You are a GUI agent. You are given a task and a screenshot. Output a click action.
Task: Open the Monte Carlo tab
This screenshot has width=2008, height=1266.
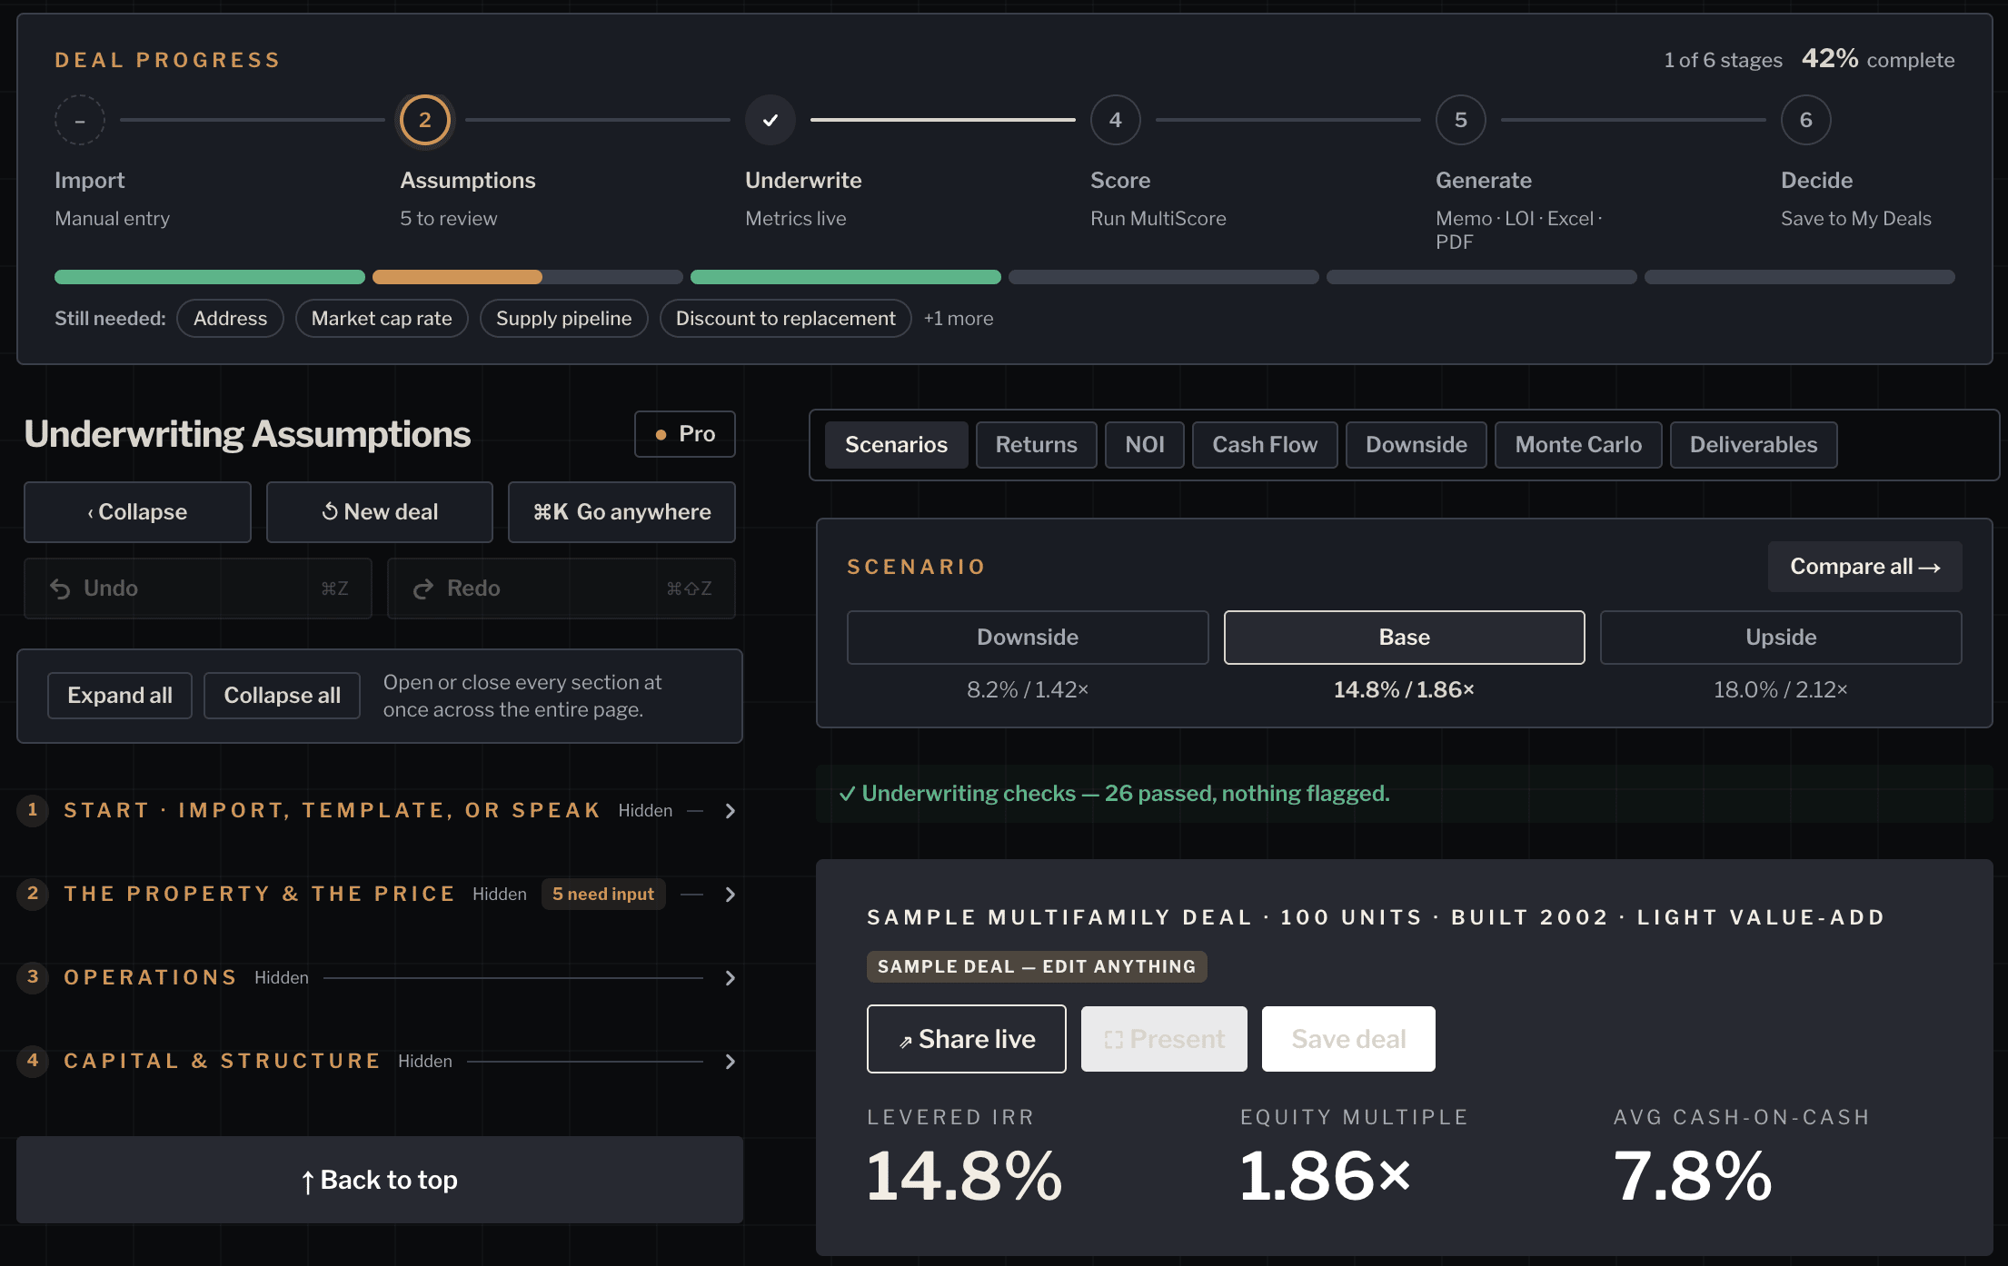1578,445
